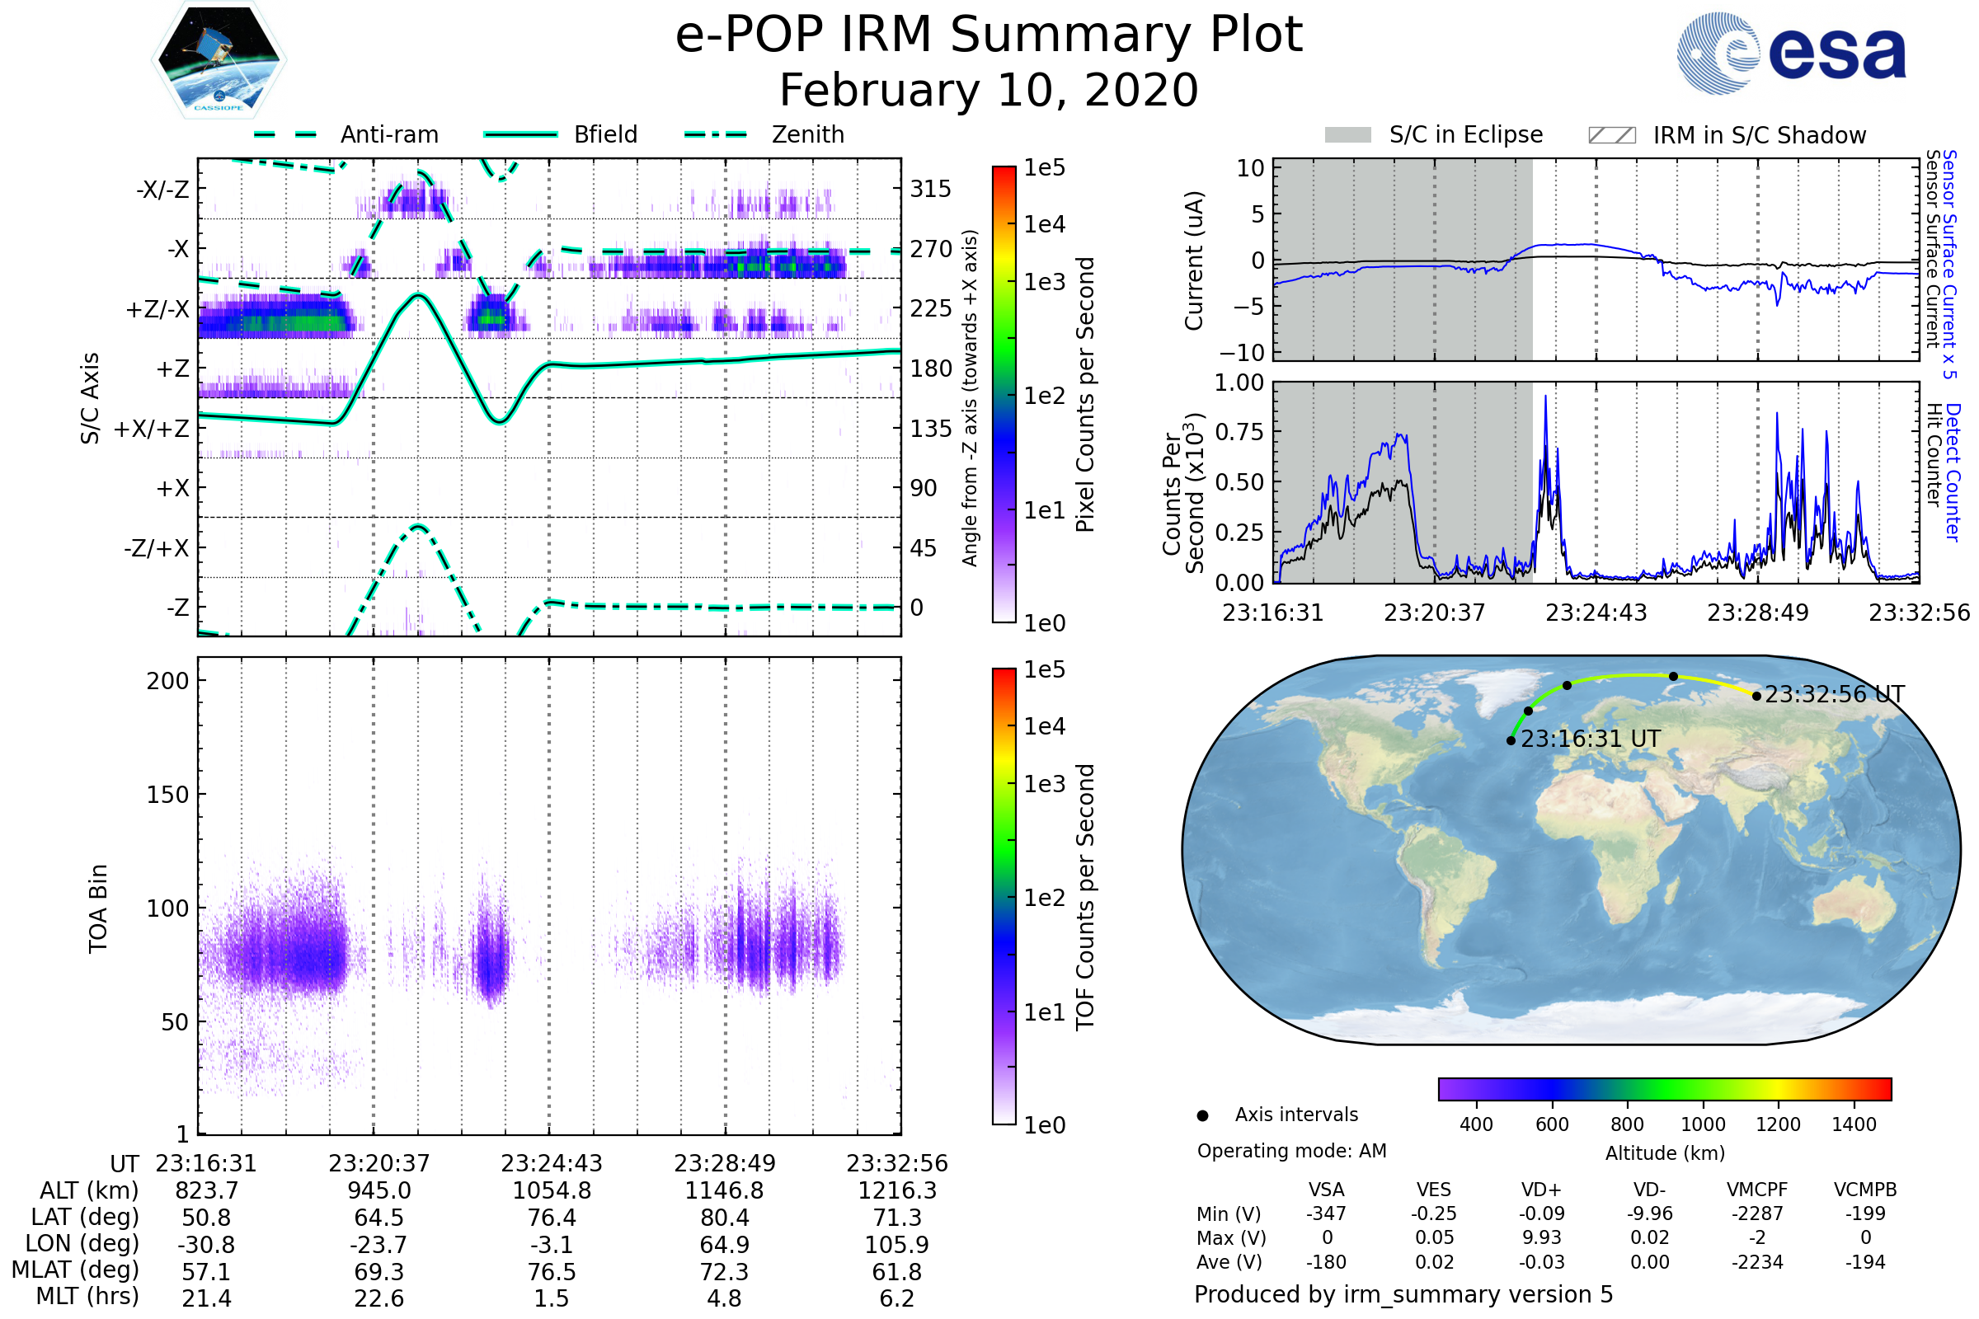Viewport: 1979px width, 1319px height.
Task: Click the 23:32:56 UT end point on map
Action: point(1757,697)
